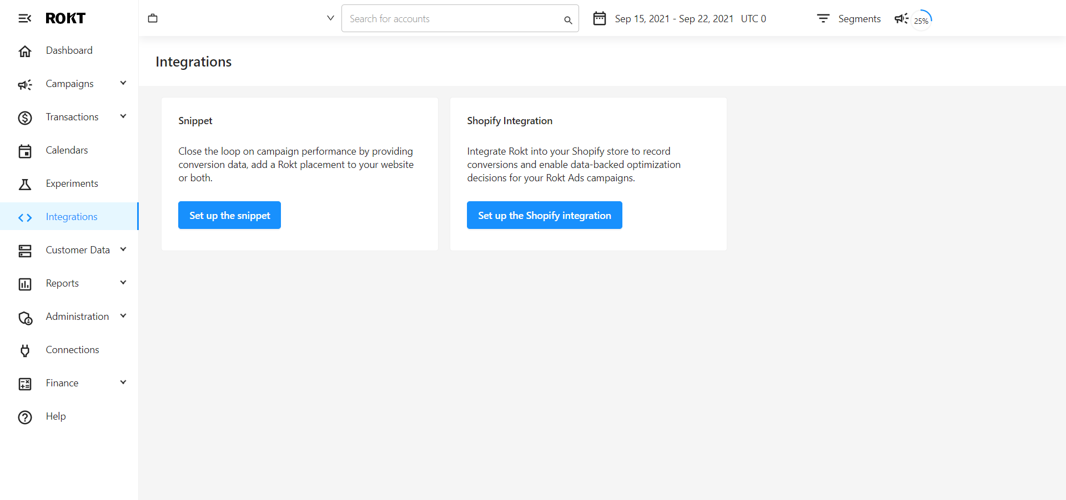Click the Experiments flask icon

coord(25,184)
